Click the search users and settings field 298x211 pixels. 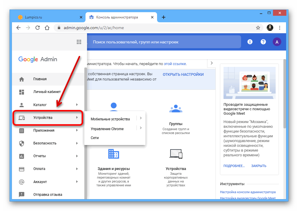[x=164, y=42]
